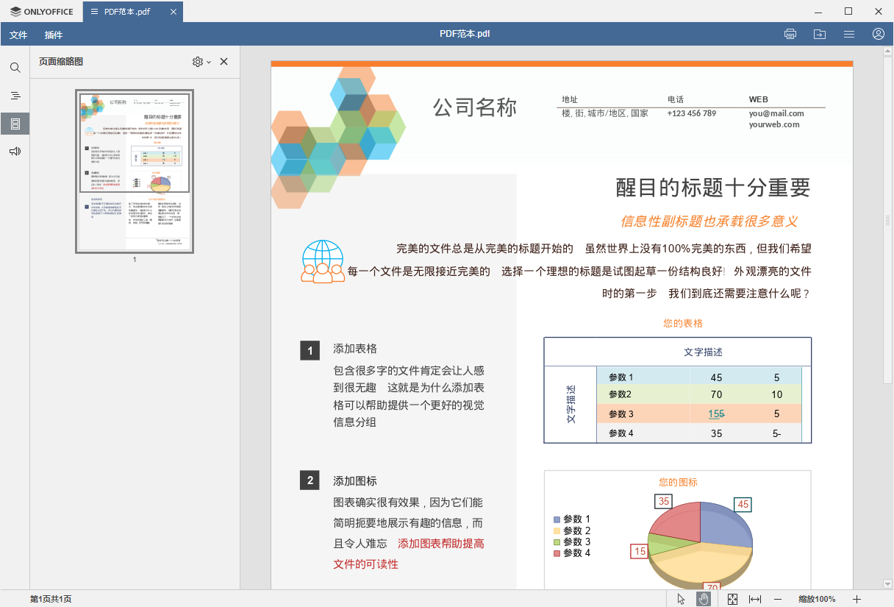Open the navigation headings panel icon
894x607 pixels.
(x=15, y=96)
